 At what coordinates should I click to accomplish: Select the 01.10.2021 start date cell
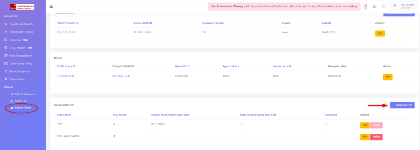point(158,125)
